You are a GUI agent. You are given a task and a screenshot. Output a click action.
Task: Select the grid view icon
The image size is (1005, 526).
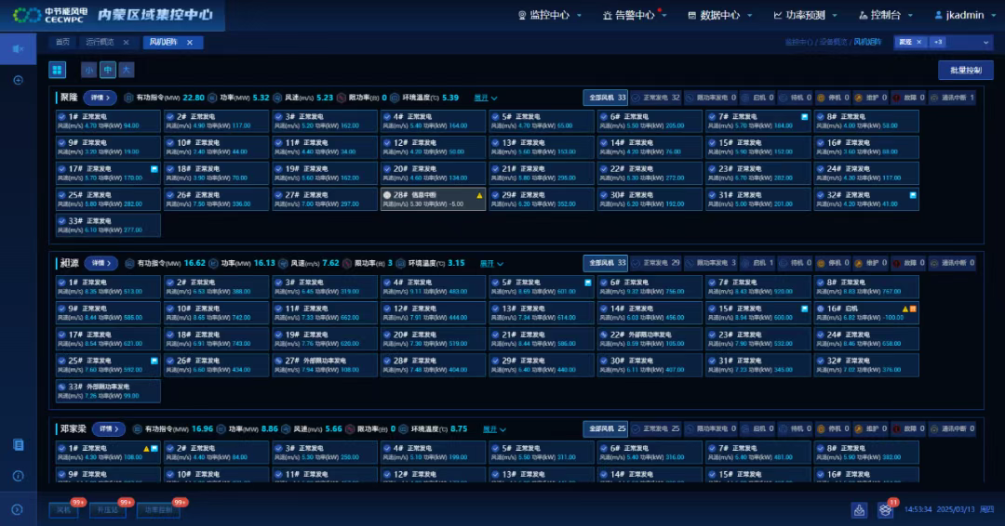coord(57,71)
